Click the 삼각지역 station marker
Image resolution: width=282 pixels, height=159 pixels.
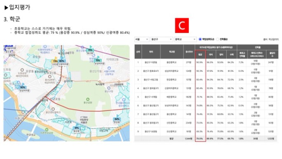(68, 78)
